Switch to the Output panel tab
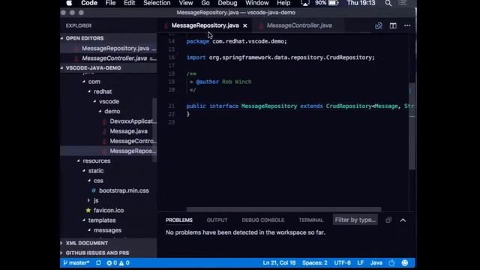The height and width of the screenshot is (270, 480). [217, 220]
